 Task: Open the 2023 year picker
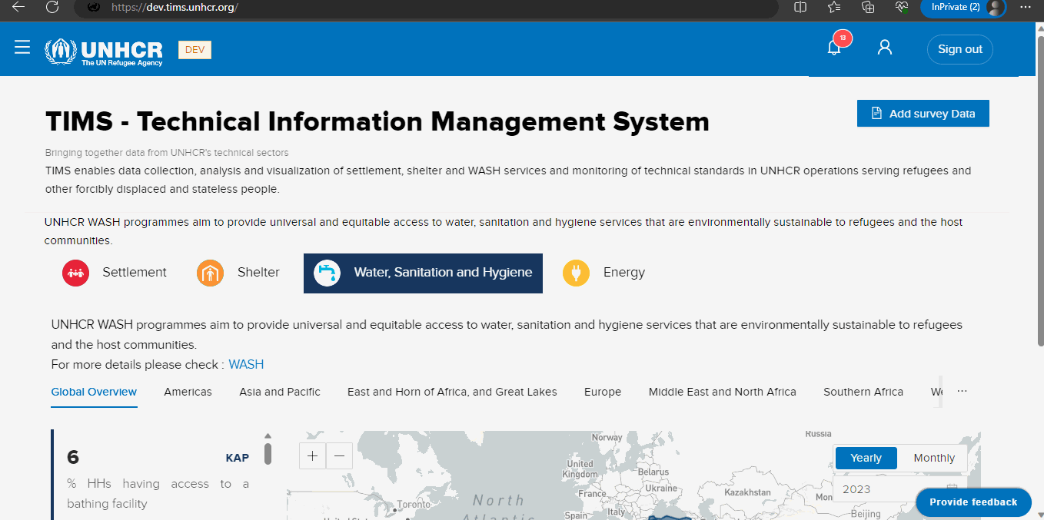898,489
